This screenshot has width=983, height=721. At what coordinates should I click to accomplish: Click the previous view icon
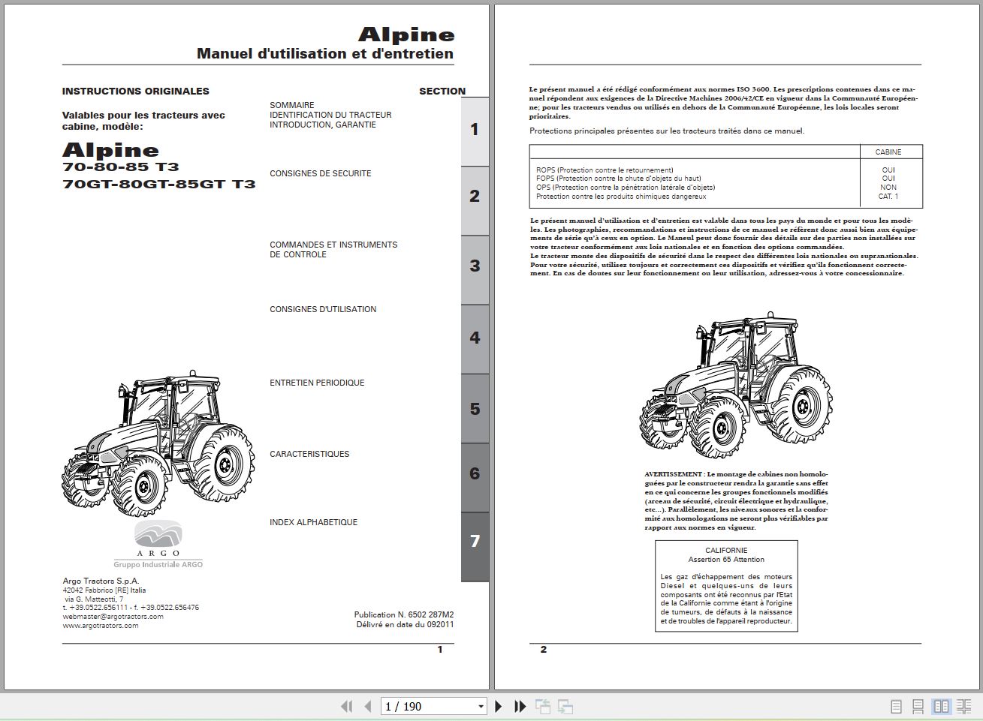click(543, 706)
